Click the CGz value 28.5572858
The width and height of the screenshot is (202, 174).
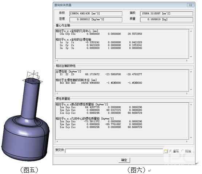135,34
